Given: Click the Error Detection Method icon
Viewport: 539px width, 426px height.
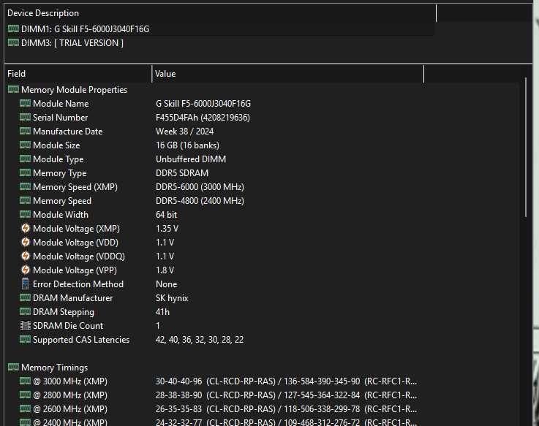Looking at the screenshot, I should pos(25,284).
